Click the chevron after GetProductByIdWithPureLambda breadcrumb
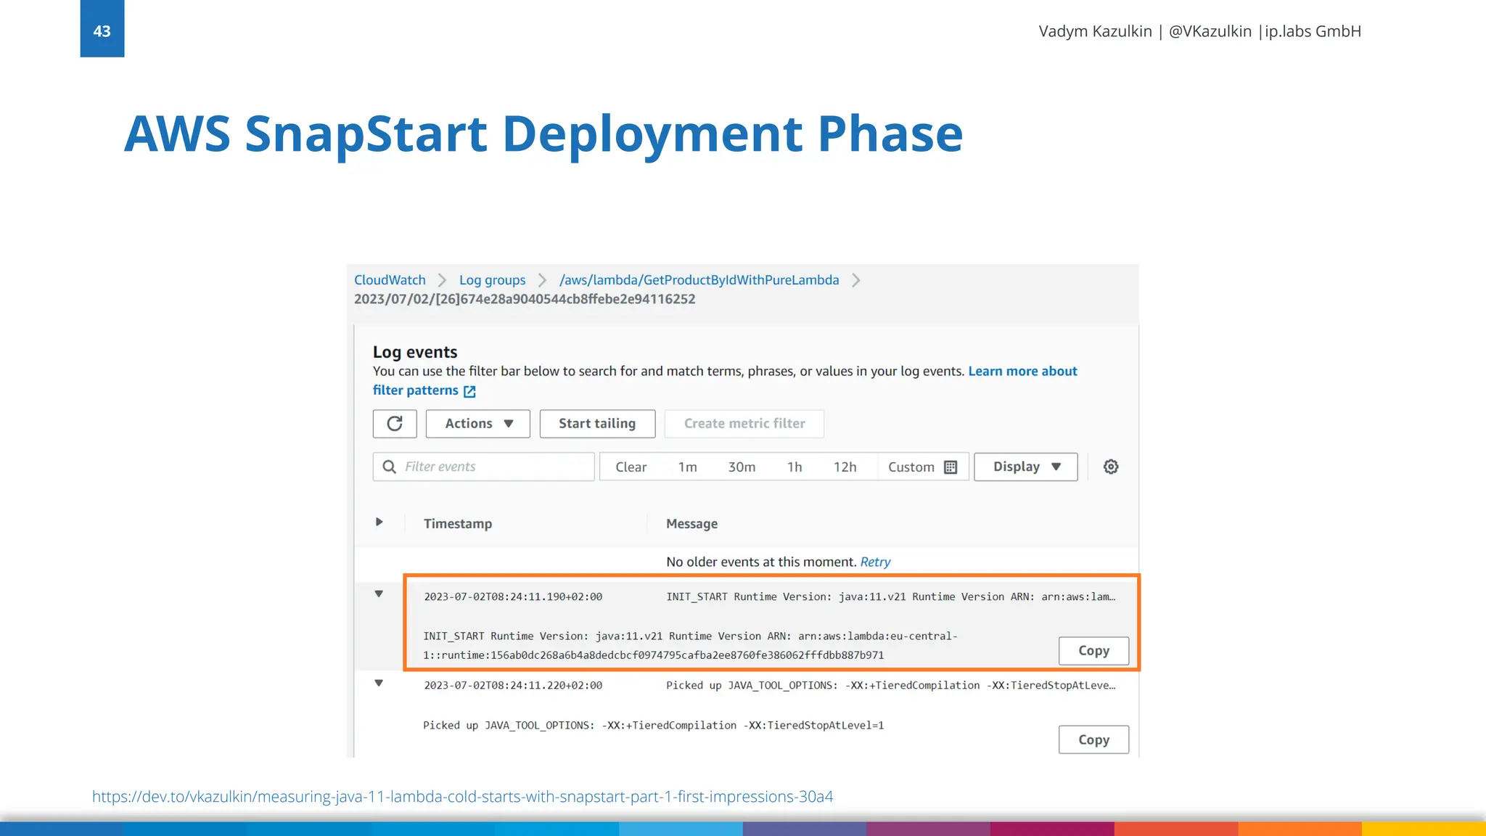Viewport: 1486px width, 836px height. (856, 280)
